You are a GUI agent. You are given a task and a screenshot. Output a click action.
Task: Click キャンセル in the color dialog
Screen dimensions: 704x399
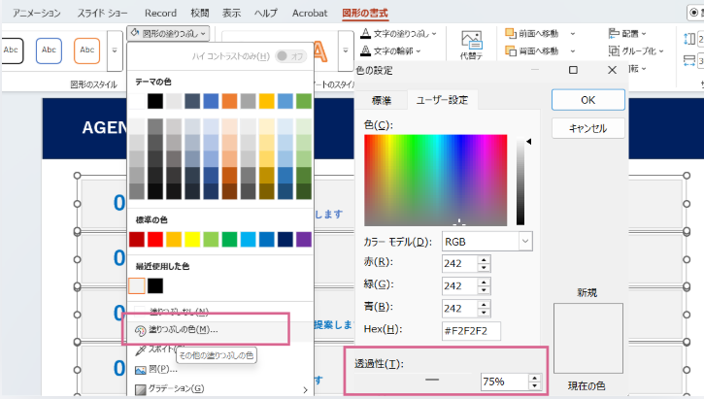pyautogui.click(x=588, y=128)
